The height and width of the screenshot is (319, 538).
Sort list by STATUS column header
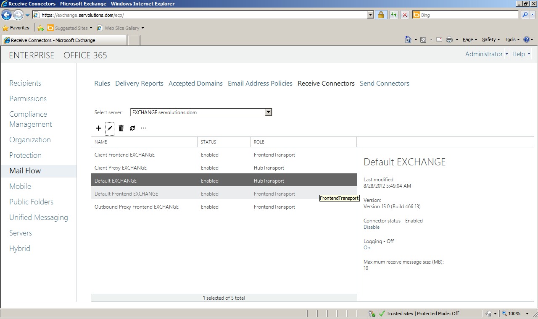pyautogui.click(x=224, y=142)
